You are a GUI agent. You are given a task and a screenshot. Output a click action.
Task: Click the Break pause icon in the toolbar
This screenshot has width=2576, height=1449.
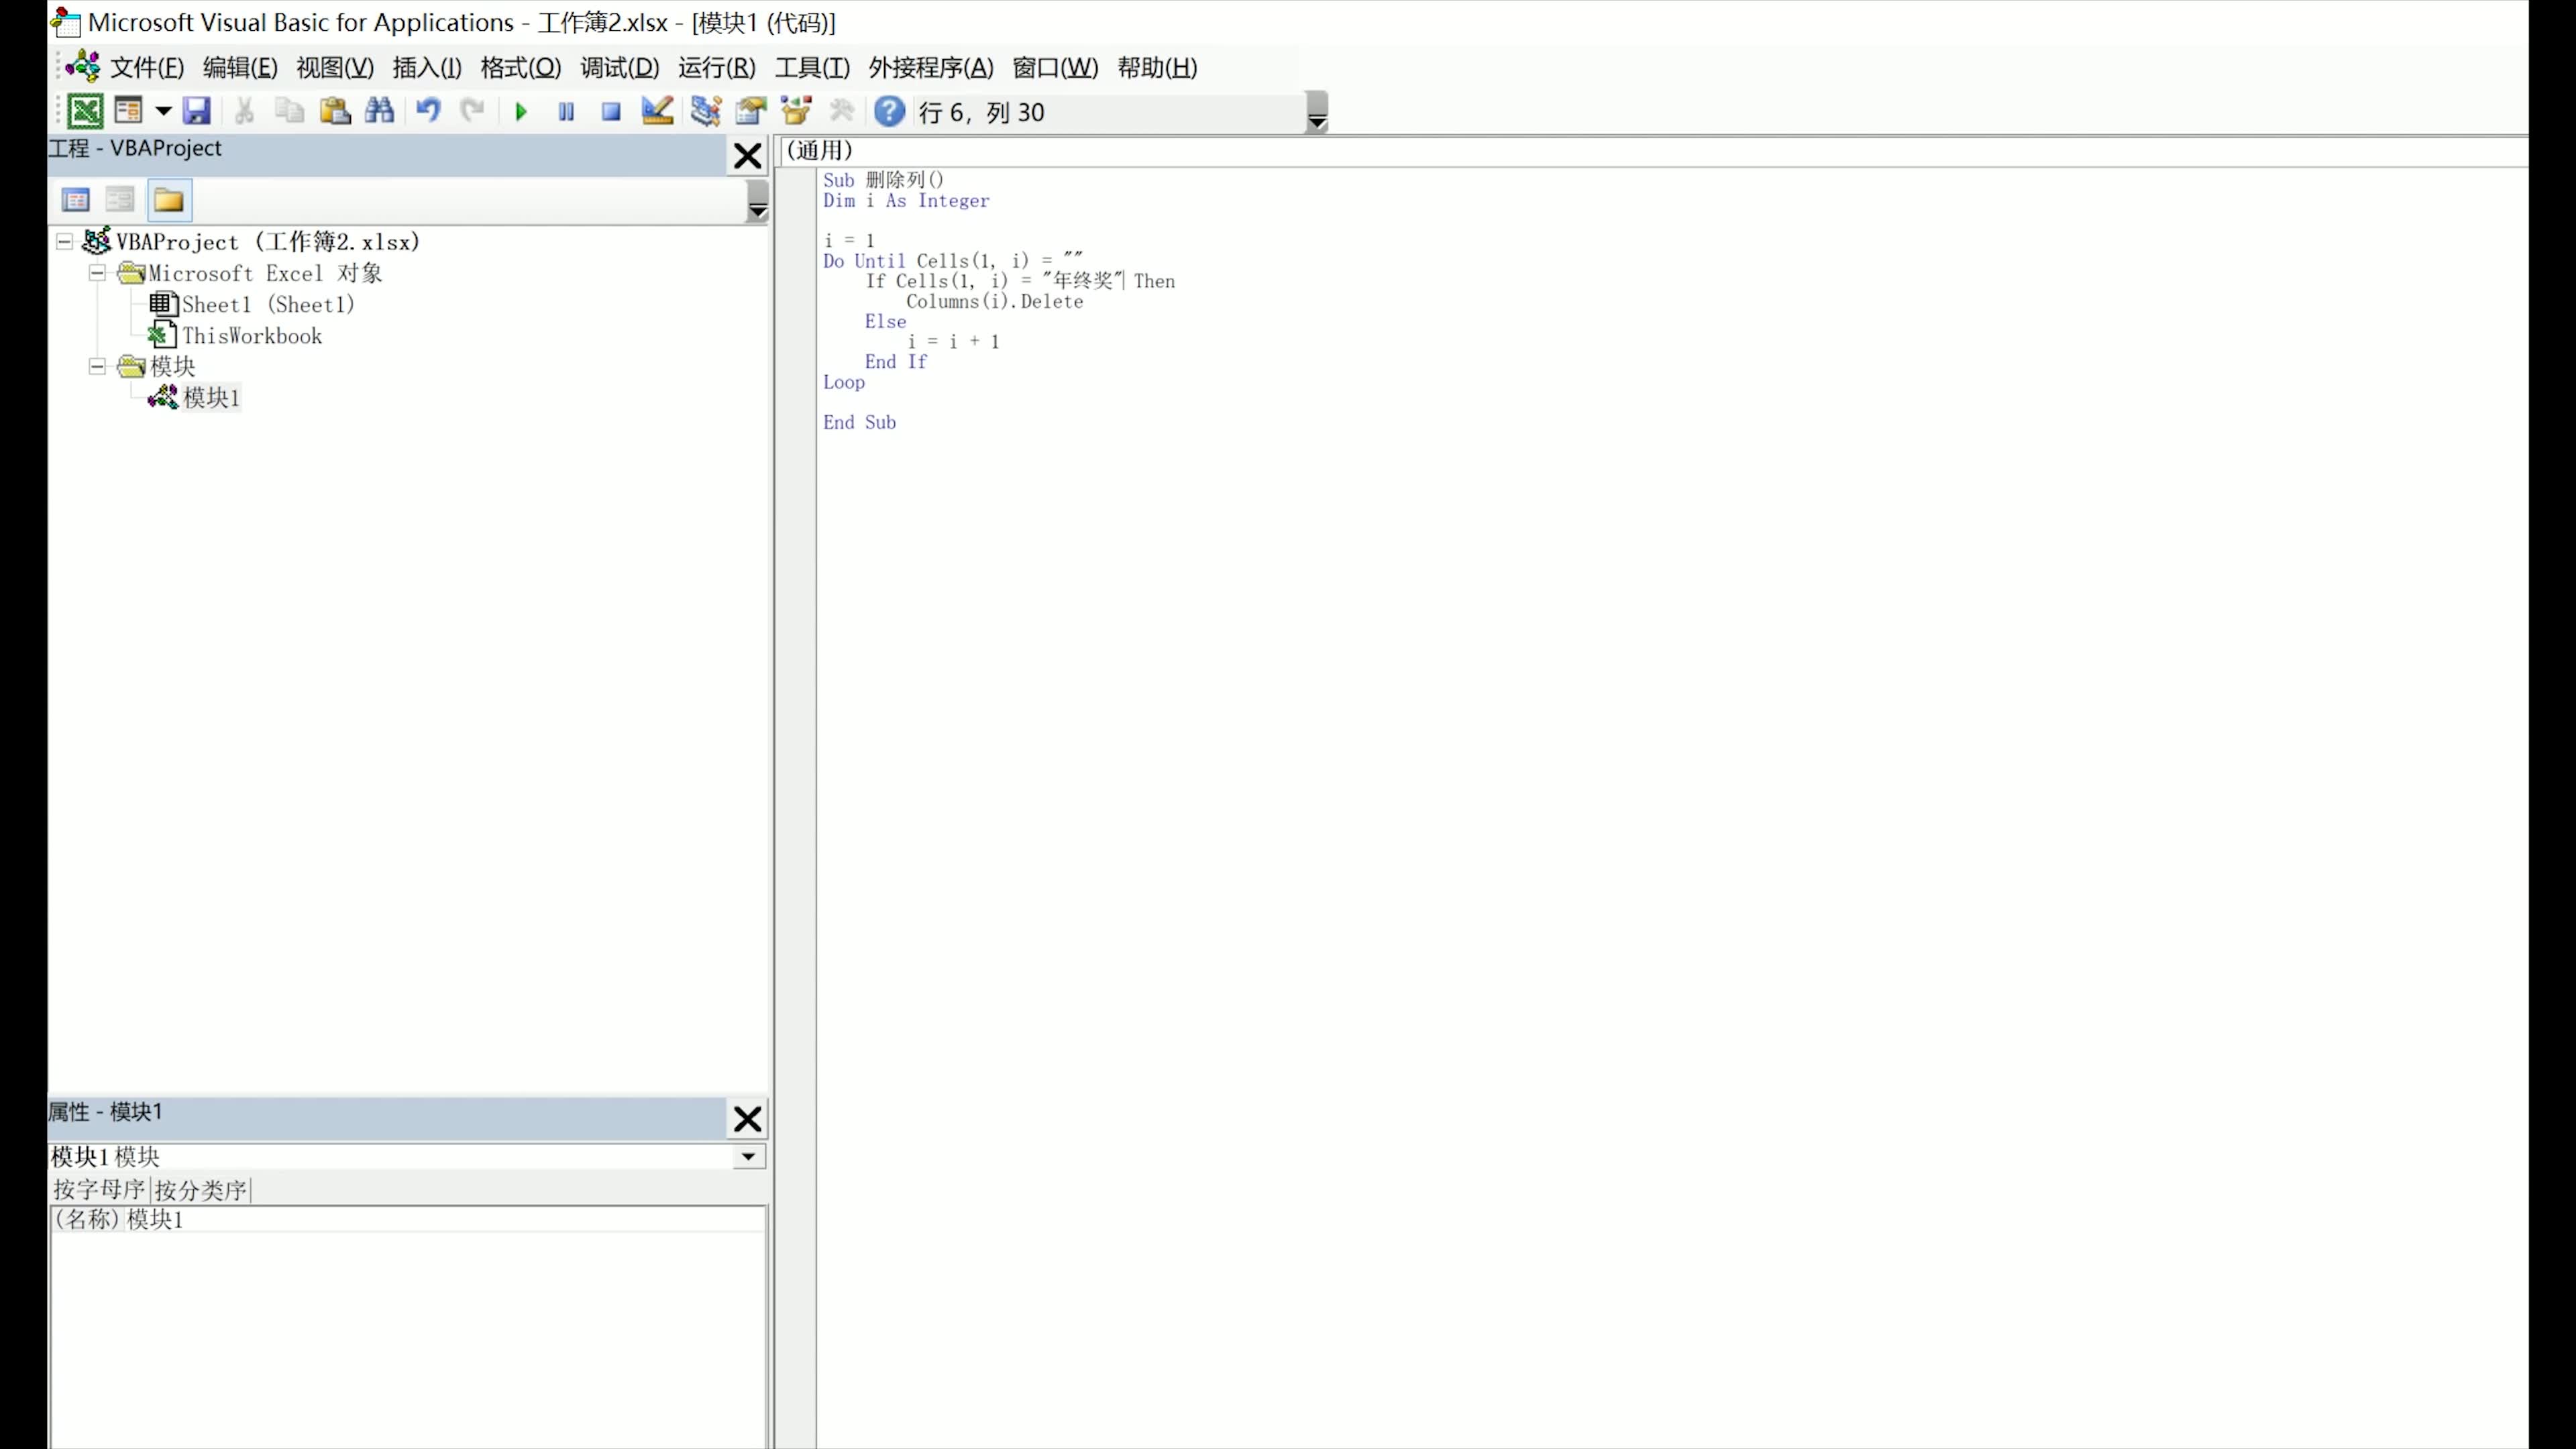click(x=566, y=112)
